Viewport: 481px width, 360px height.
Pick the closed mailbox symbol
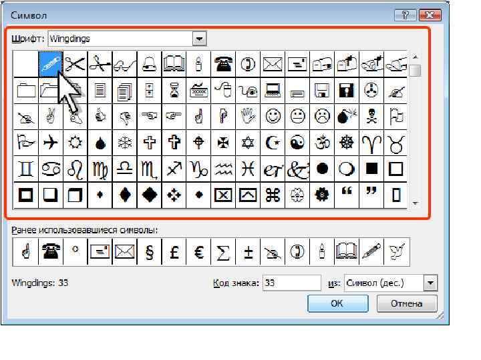322,64
